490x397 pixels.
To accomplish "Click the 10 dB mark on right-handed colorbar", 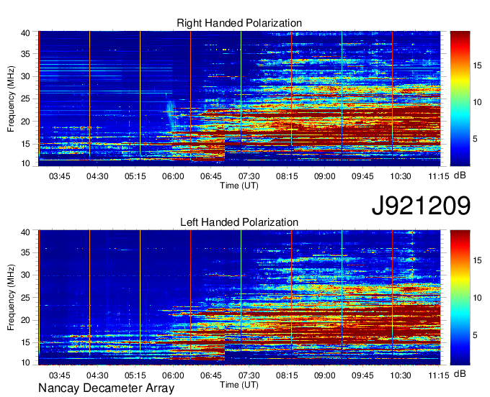I will tap(477, 102).
